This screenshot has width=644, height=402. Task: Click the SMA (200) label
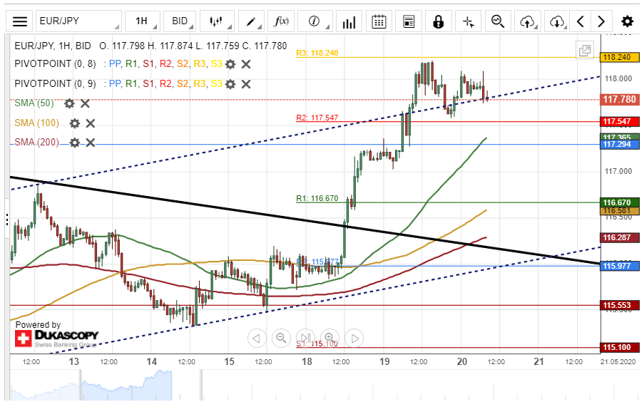(36, 142)
